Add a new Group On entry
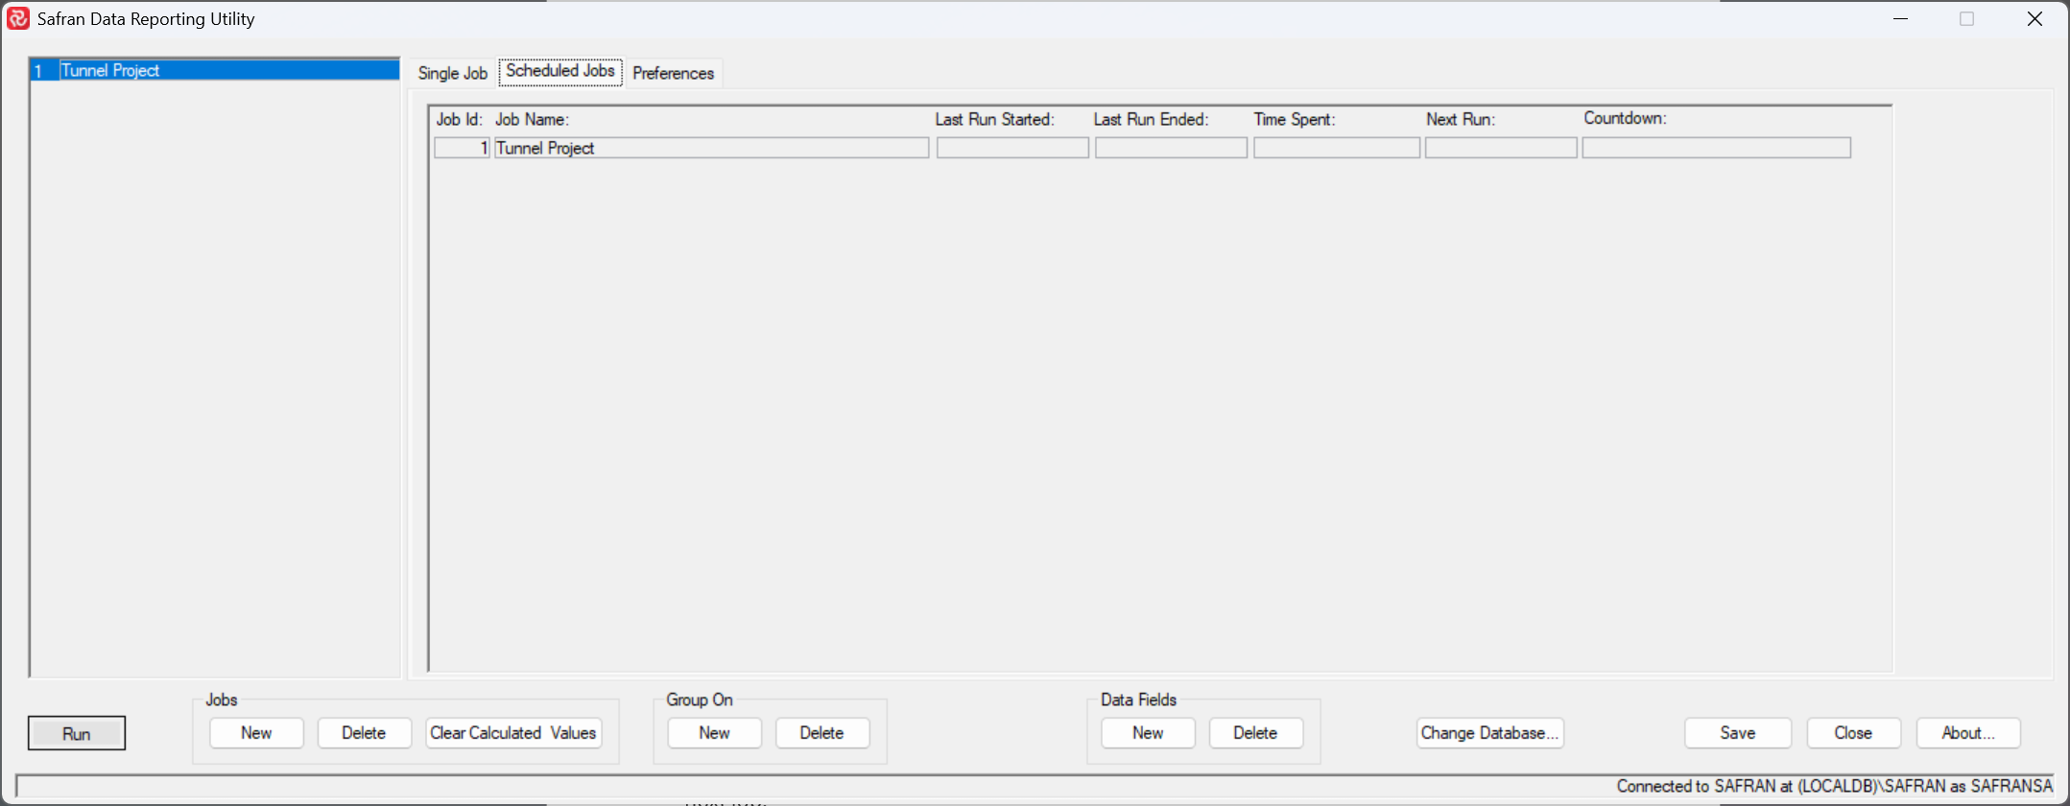 click(714, 732)
